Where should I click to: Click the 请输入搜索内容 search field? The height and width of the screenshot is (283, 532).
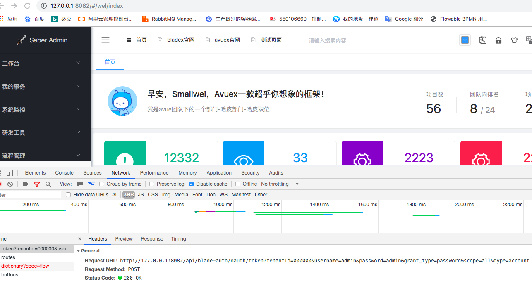point(328,40)
